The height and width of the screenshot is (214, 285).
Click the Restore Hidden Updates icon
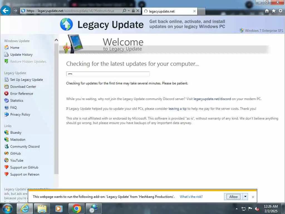(6, 61)
